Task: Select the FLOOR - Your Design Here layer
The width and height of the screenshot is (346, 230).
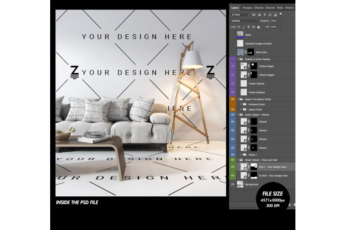Action: 272,176
